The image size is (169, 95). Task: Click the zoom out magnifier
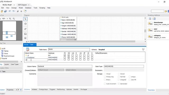point(14,19)
